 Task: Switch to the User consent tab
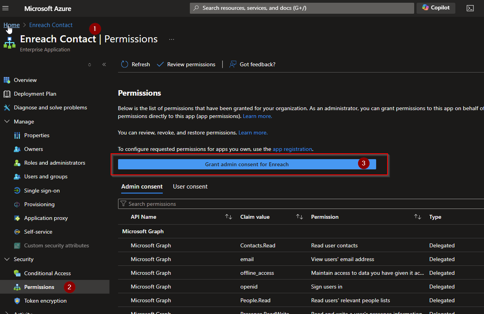190,187
